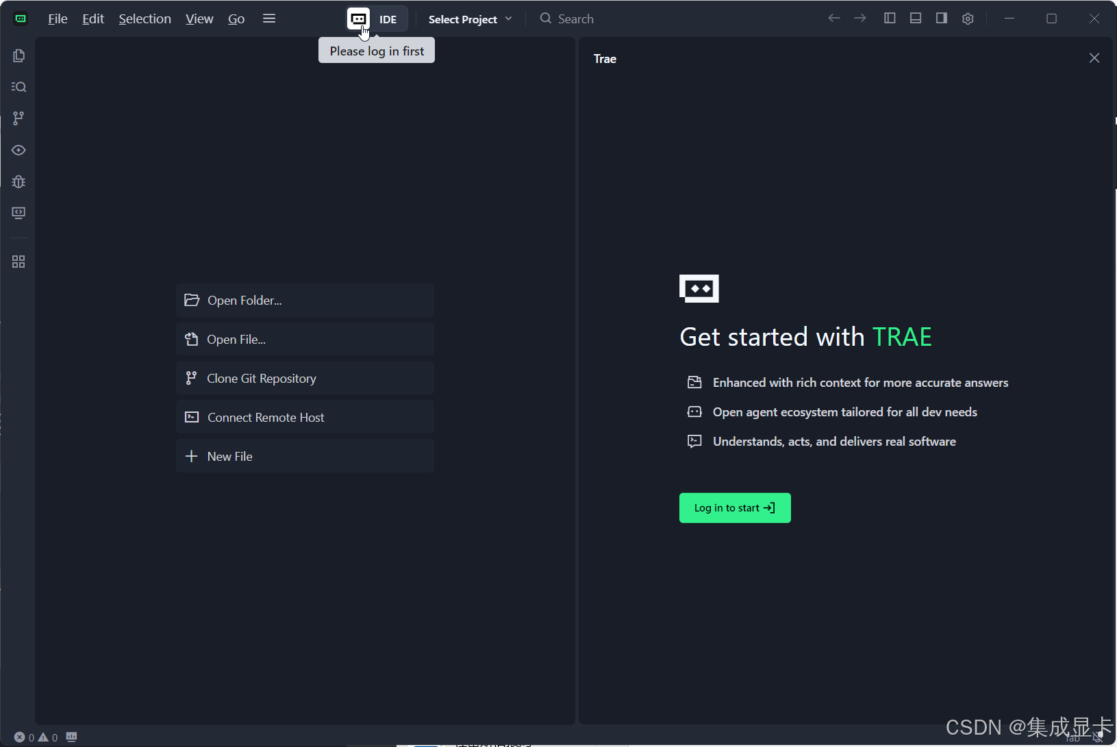The image size is (1117, 747).
Task: Click the 'Please log in first' tooltip
Action: (x=377, y=51)
